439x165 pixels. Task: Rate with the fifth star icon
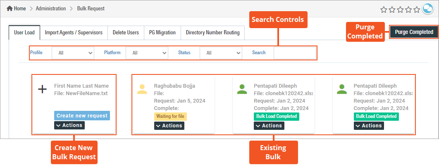pyautogui.click(x=417, y=10)
